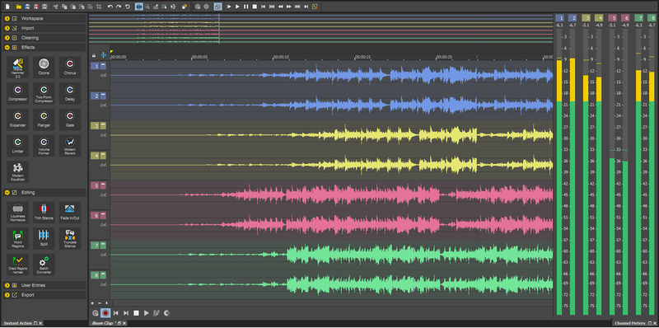The height and width of the screenshot is (328, 659).
Task: Stop playback in transport bar below waveform
Action: click(x=136, y=313)
